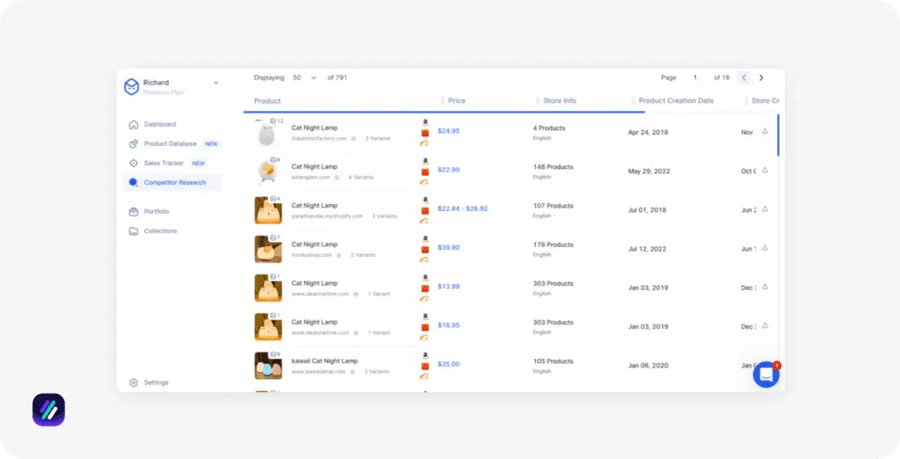Click the $24.95 price
Viewport: 900px width, 459px height.
449,131
